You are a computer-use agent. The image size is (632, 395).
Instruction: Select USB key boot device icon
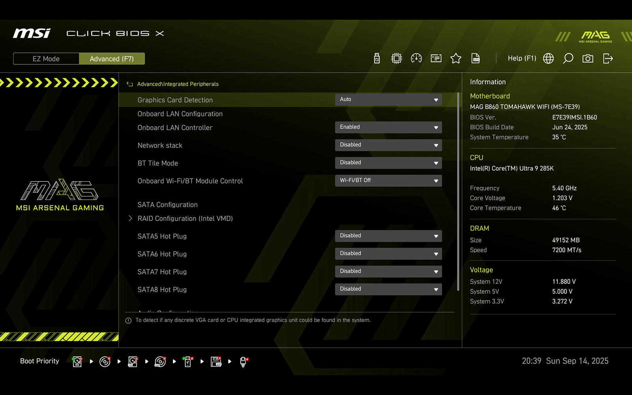pos(188,361)
